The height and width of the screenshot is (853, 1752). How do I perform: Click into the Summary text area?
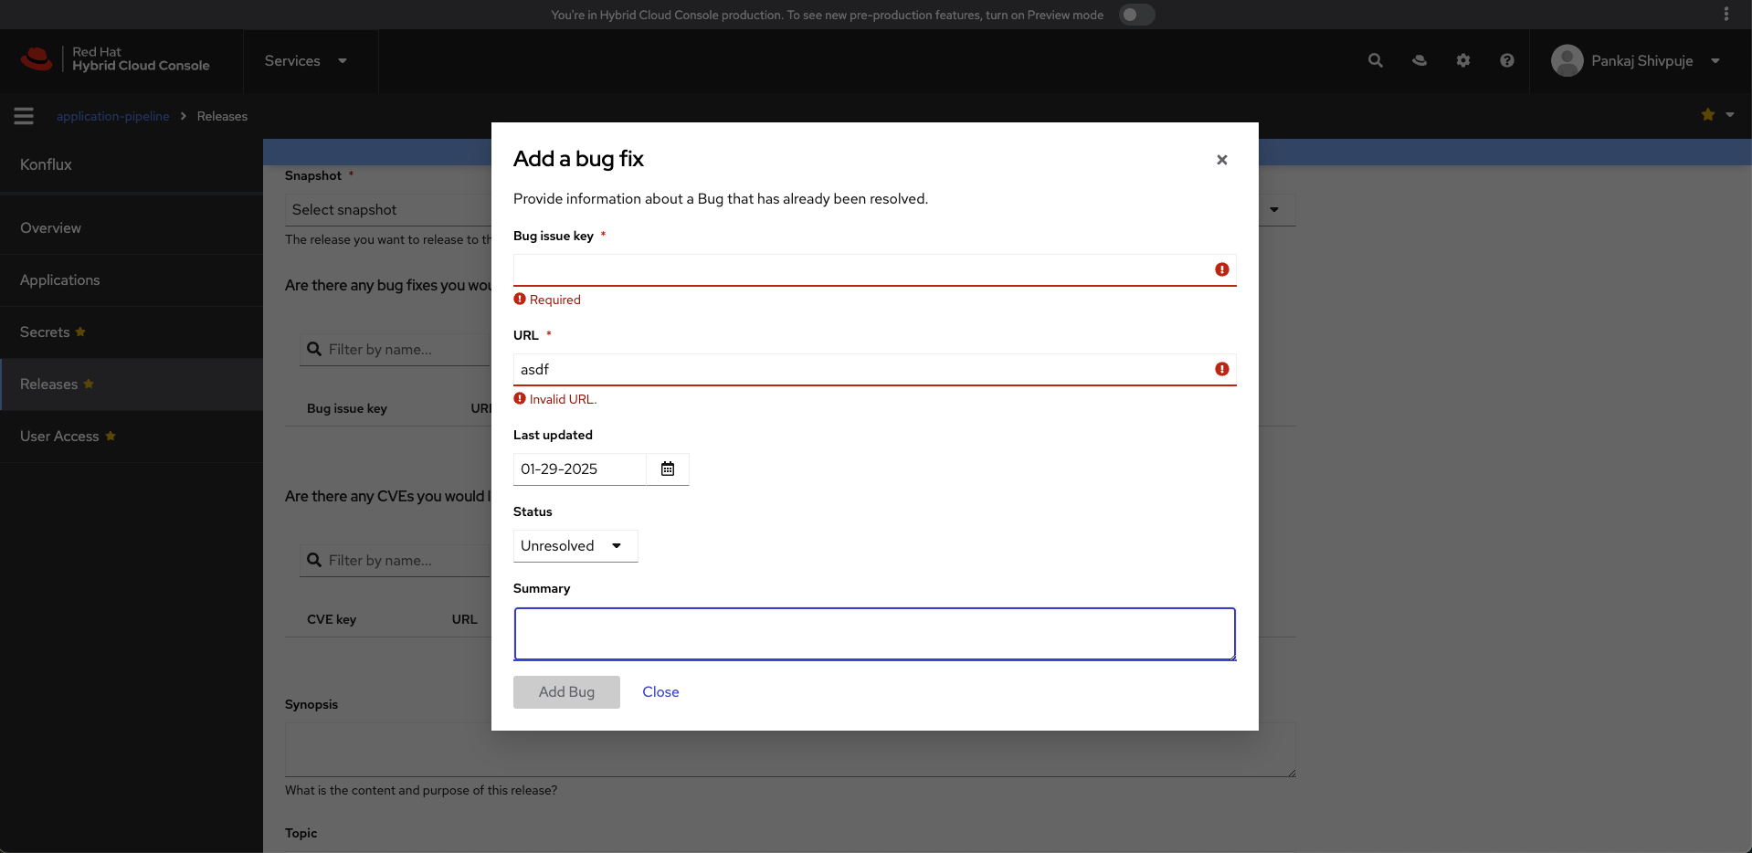(x=874, y=634)
